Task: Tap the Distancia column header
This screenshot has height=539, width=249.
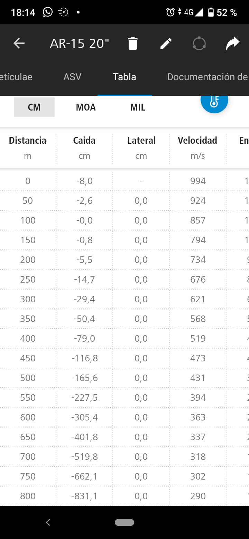Action: click(x=28, y=140)
